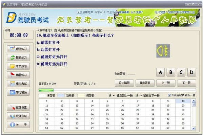Screen dimensions: 203x137
Task: Jump to question 14 cell
Action: (92, 106)
